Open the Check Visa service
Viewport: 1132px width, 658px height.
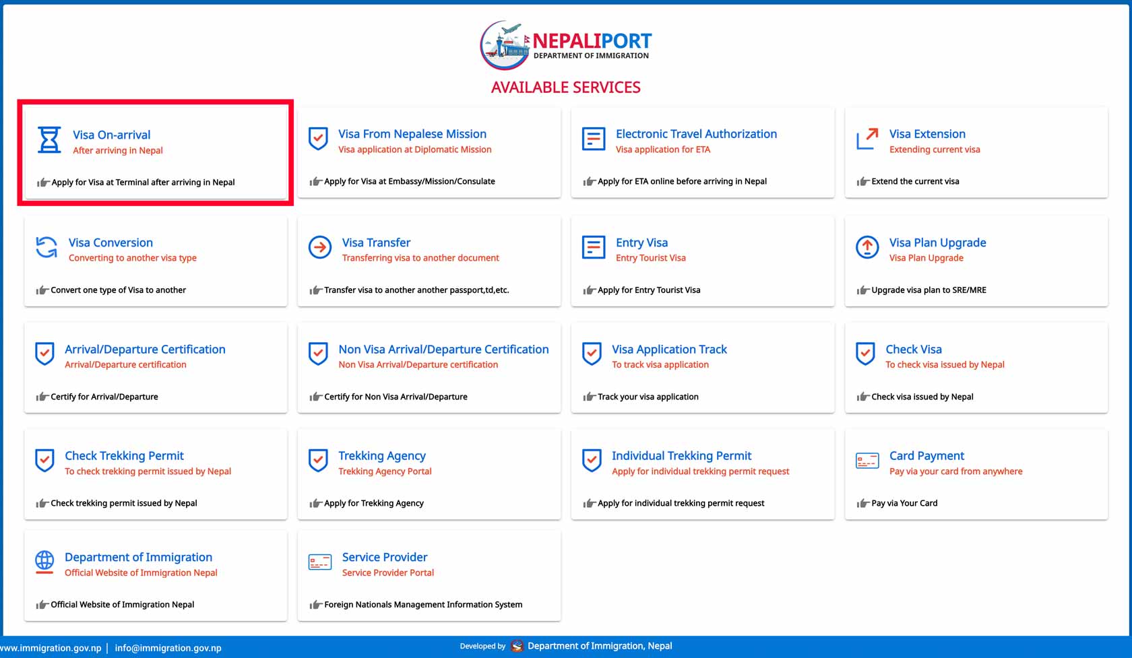coord(913,350)
